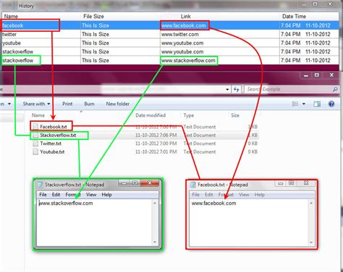The width and height of the screenshot is (343, 272).
Task: Open Edit menu in Stackoverflow.txt Notepad
Action: (56, 195)
